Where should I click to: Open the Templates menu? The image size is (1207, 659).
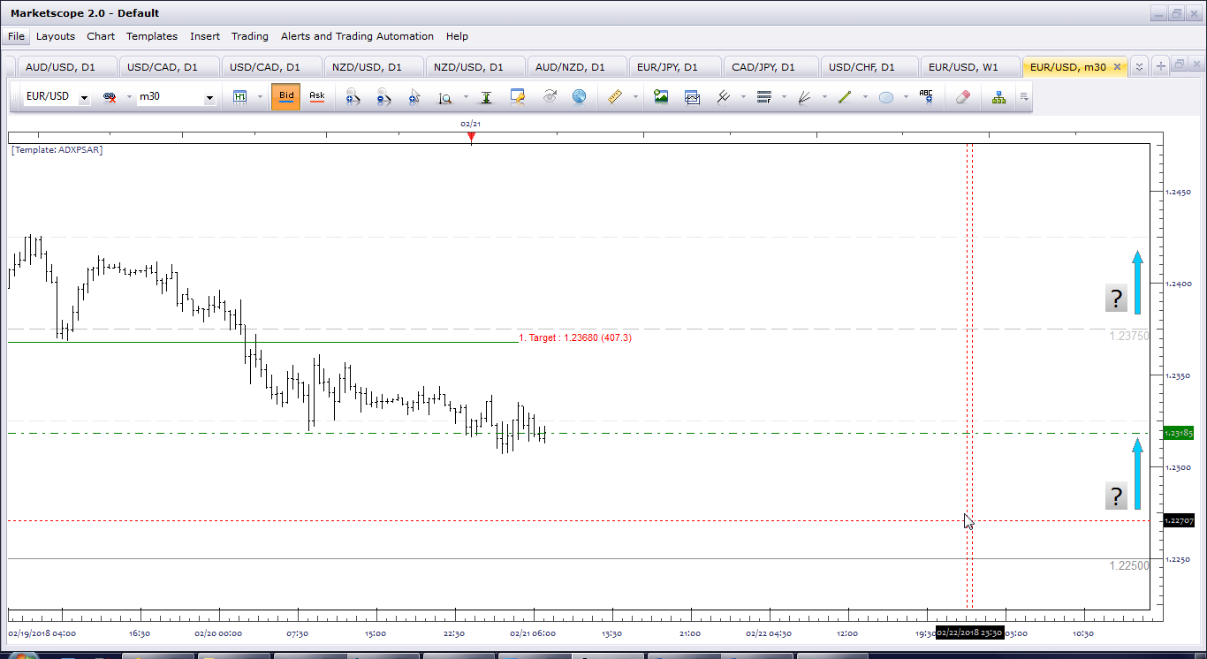[152, 36]
